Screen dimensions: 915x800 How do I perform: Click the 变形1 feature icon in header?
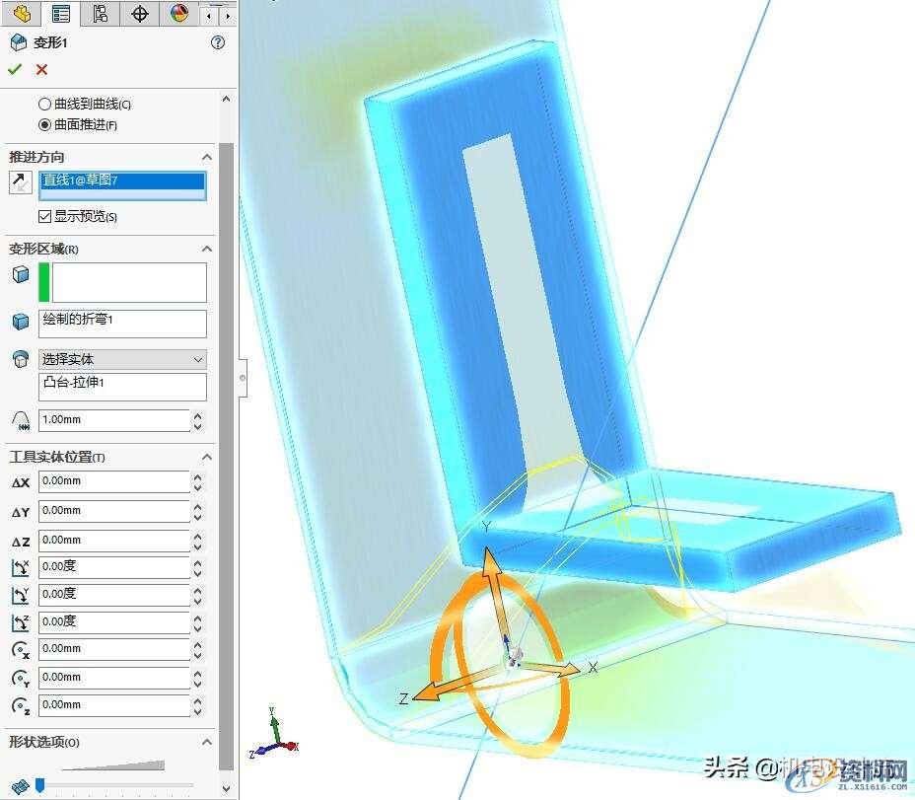(16, 42)
